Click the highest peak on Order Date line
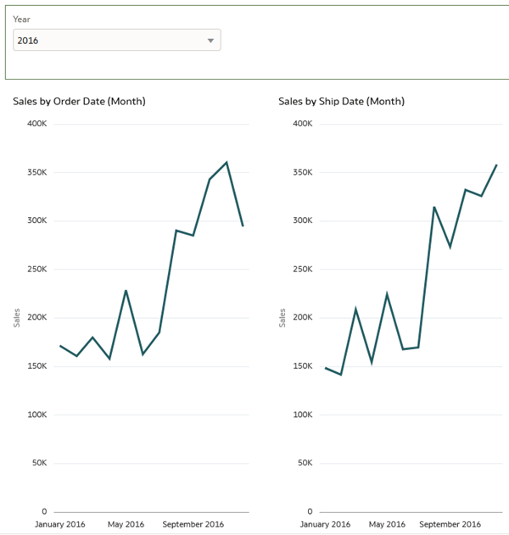This screenshot has width=509, height=535. (227, 162)
